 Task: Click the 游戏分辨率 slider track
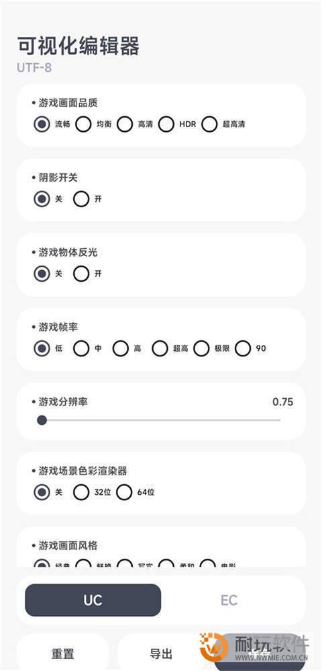pos(161,420)
